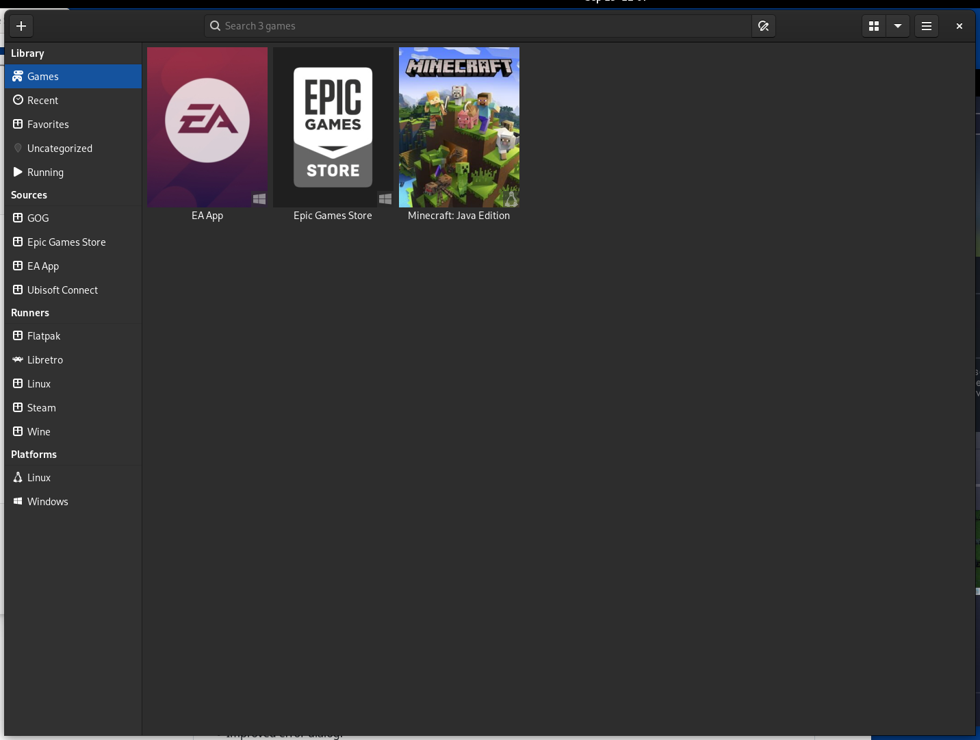Select Uncategorized in Library sidebar
The height and width of the screenshot is (740, 980).
pos(60,149)
